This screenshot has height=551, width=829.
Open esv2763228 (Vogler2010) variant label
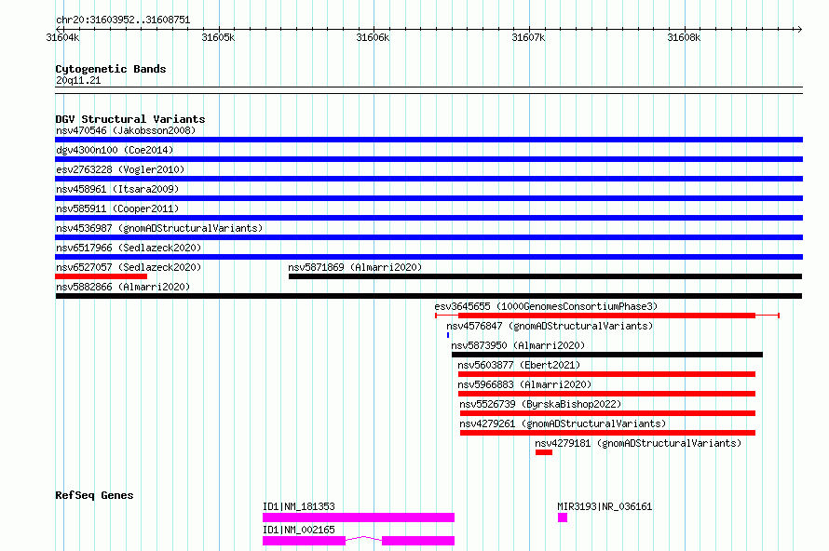(120, 169)
